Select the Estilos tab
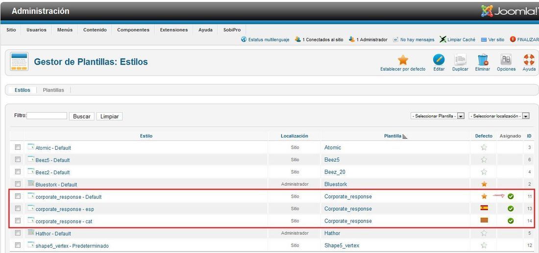 pyautogui.click(x=23, y=90)
